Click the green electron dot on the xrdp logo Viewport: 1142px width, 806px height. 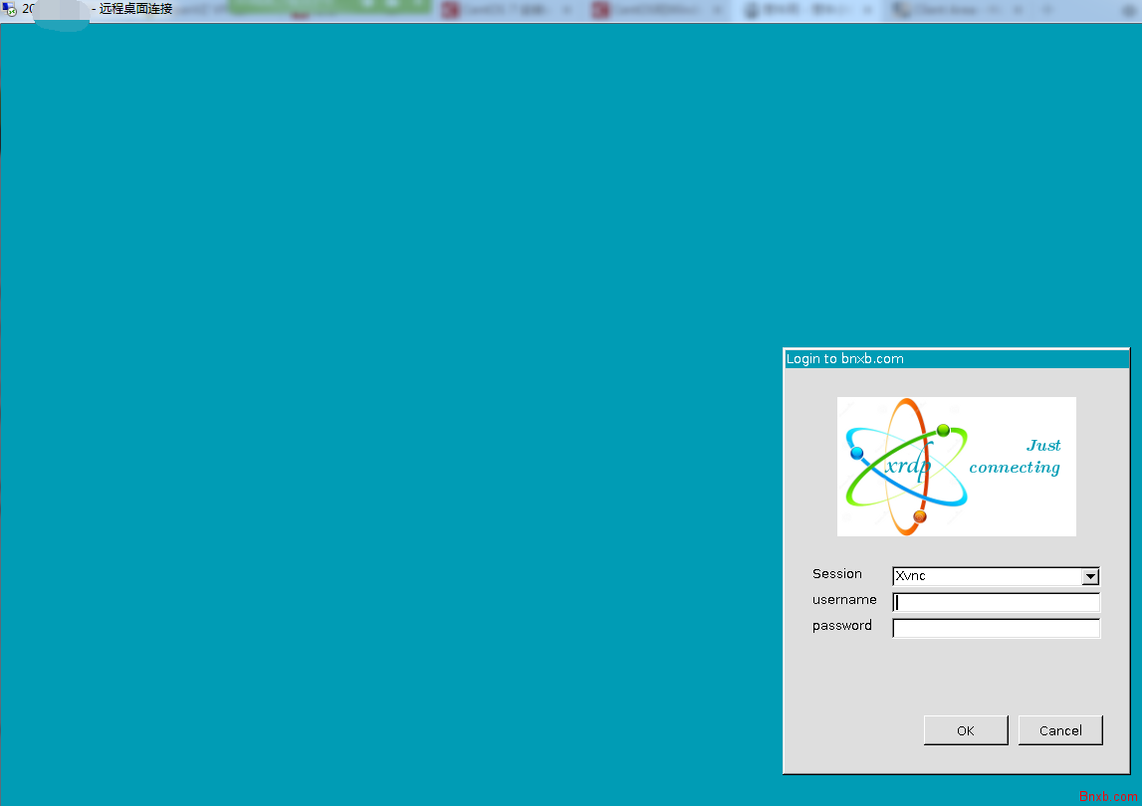pyautogui.click(x=943, y=431)
